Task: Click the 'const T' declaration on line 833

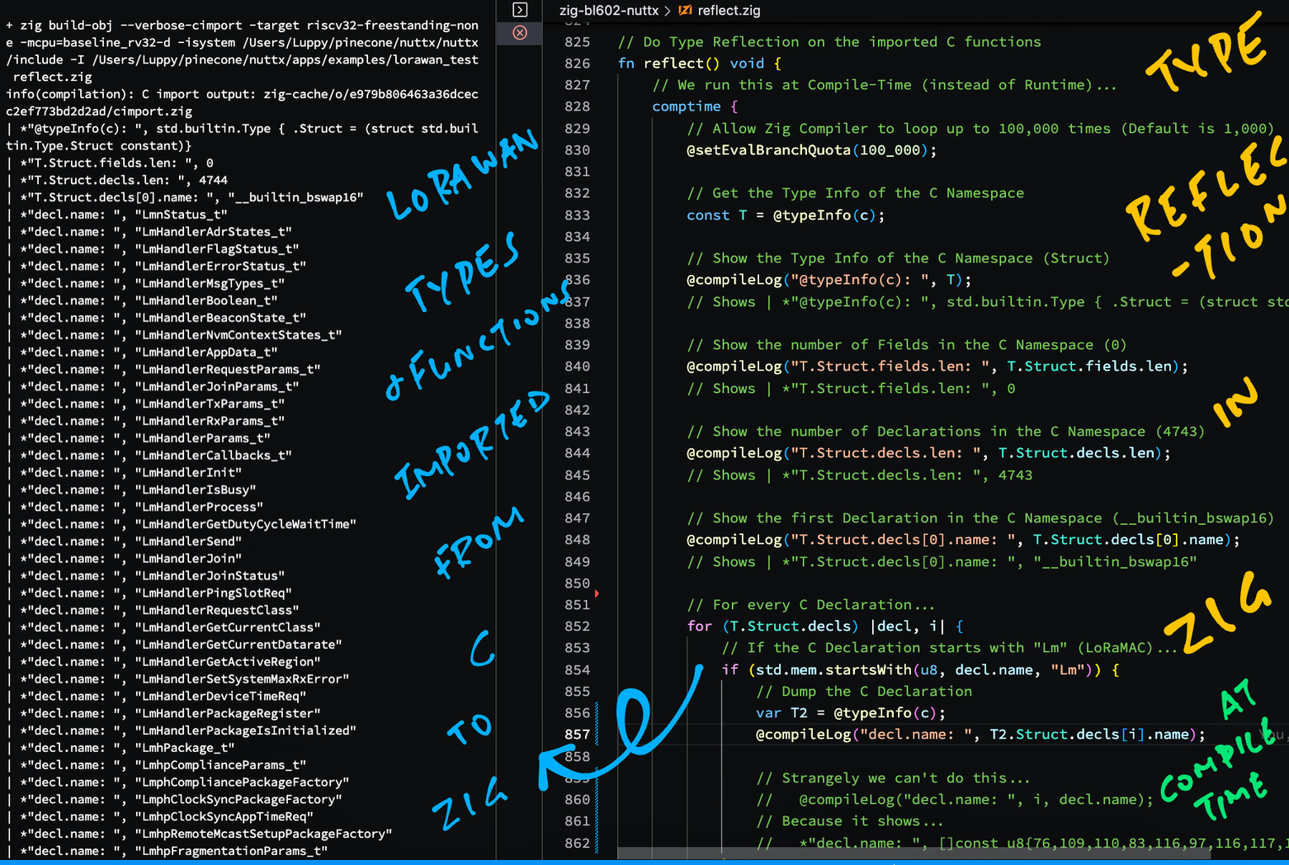Action: pyautogui.click(x=716, y=215)
